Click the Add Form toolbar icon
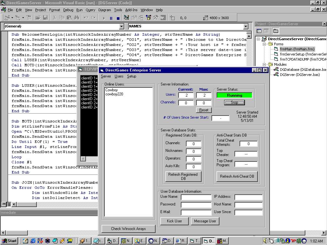This screenshot has height=245, width=327. coord(18,18)
